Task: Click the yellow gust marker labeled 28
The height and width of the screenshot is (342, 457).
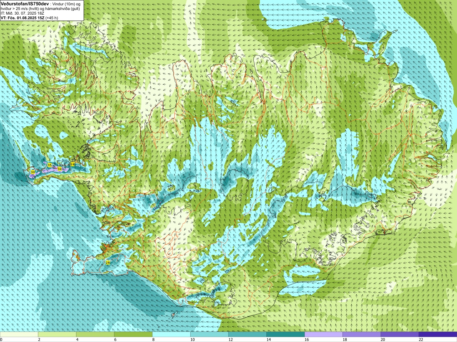Action: pos(108,263)
